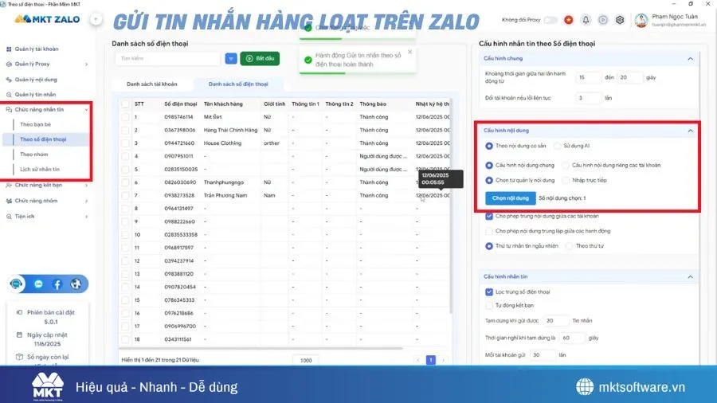Toggle the Không đổi Proxy switch

(550, 20)
